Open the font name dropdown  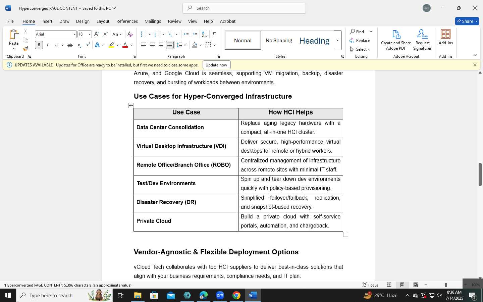(x=74, y=34)
